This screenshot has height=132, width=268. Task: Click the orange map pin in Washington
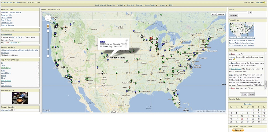point(65,27)
